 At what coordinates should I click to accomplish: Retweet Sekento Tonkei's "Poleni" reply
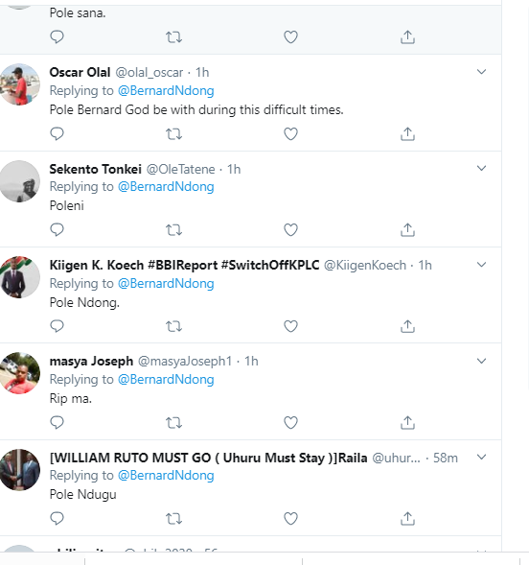173,230
